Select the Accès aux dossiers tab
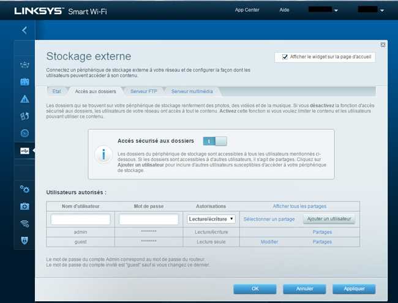 pyautogui.click(x=96, y=91)
